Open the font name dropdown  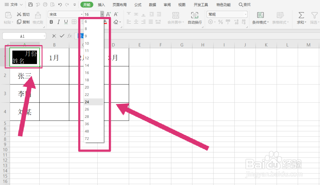pyautogui.click(x=81, y=14)
